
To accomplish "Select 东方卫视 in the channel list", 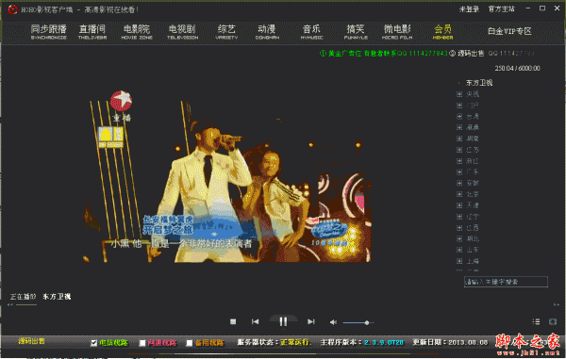I will click(479, 83).
